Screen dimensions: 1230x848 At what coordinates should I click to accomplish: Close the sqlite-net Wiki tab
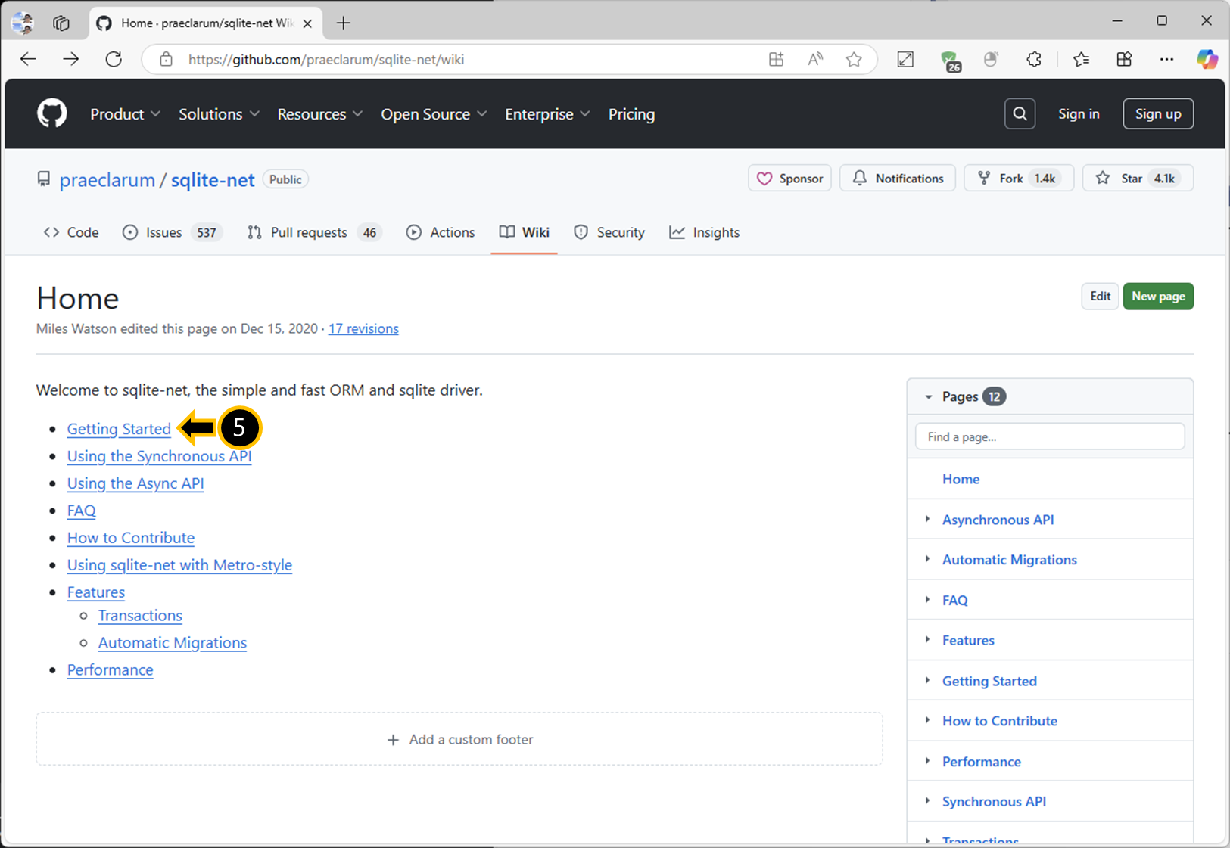307,23
